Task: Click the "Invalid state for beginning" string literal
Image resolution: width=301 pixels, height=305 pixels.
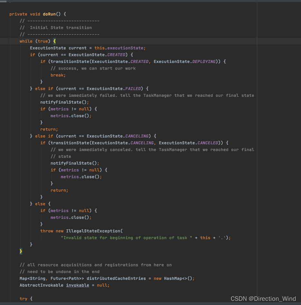Action: tap(126, 238)
